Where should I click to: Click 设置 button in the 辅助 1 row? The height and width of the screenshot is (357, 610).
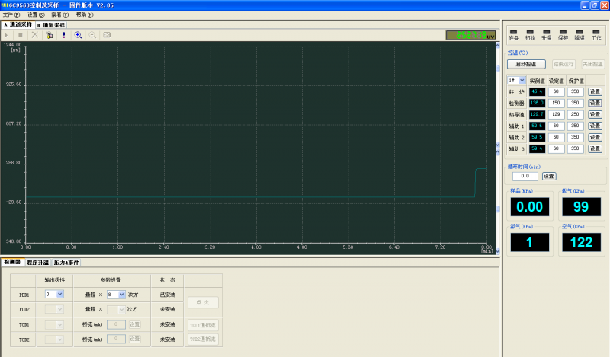point(595,126)
